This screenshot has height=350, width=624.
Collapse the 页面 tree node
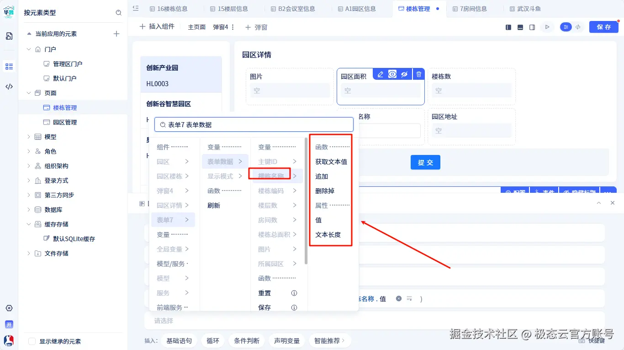(x=29, y=93)
